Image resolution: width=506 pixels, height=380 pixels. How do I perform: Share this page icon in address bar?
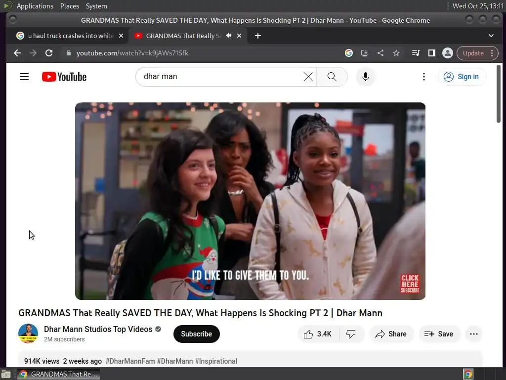[380, 53]
